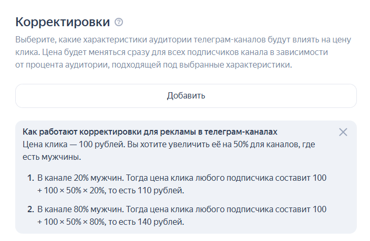Dismiss the корректировки explanation hint panel
Image resolution: width=370 pixels, height=241 pixels.
pyautogui.click(x=343, y=132)
